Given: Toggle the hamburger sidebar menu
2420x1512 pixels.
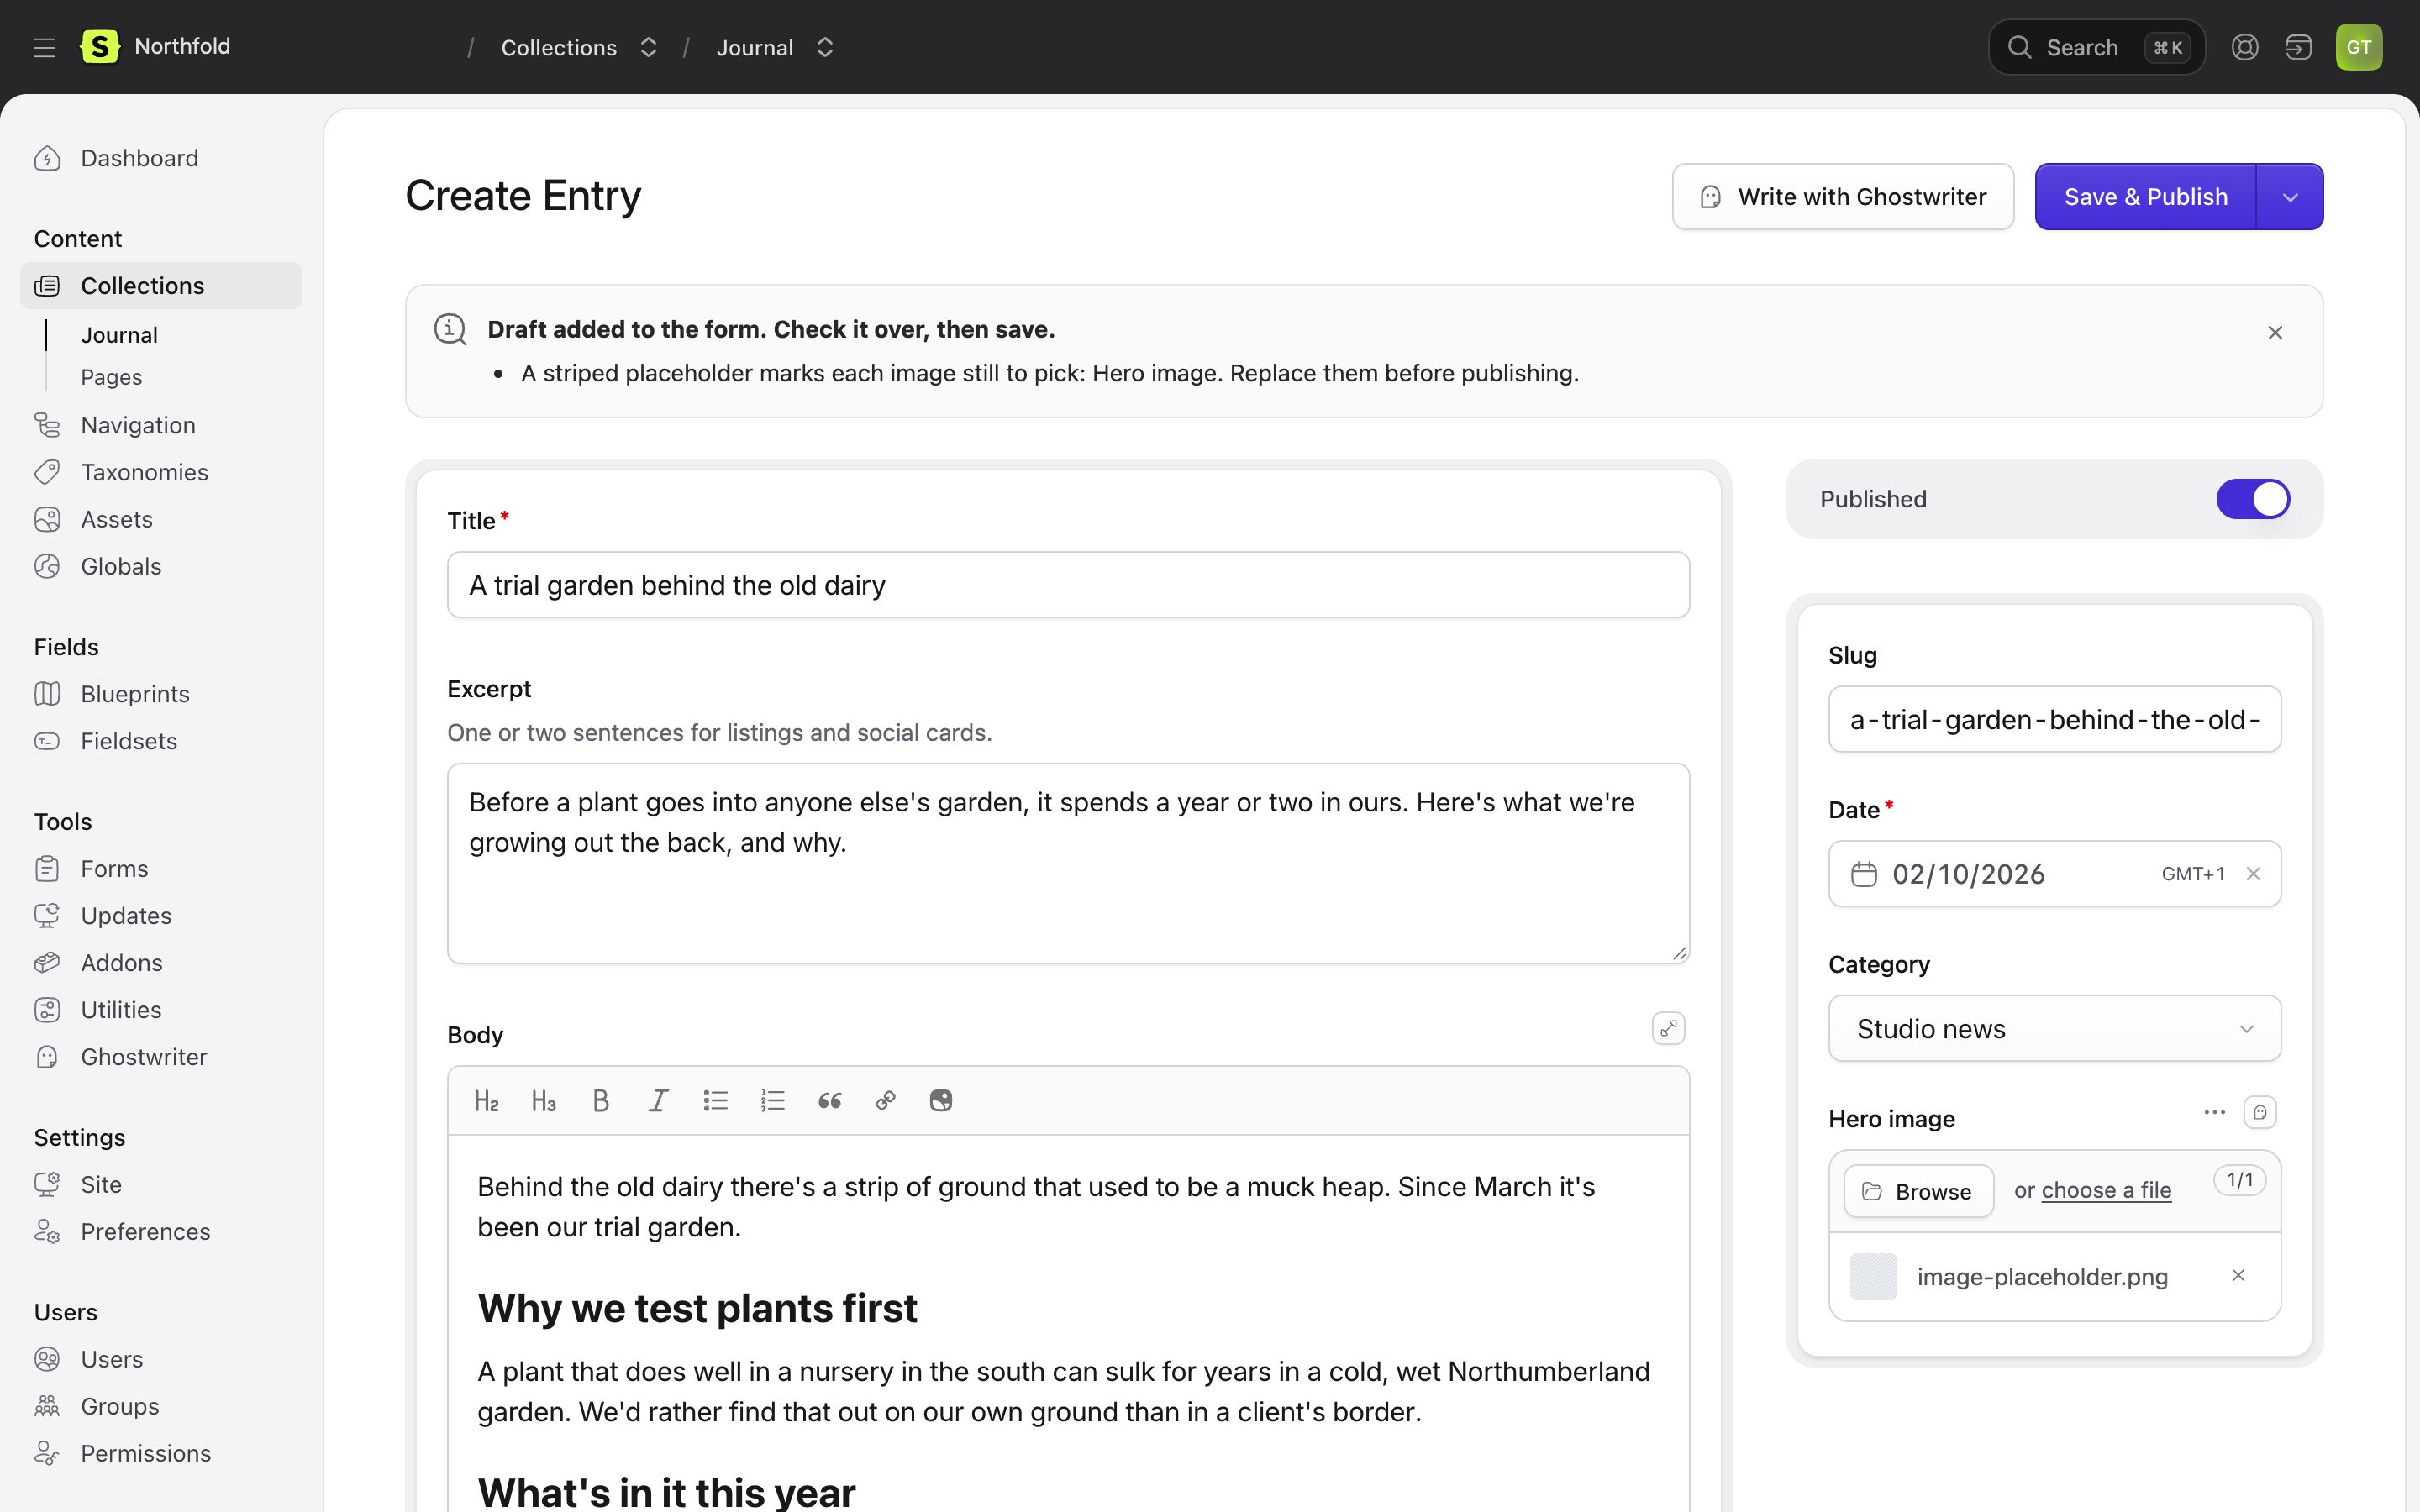Looking at the screenshot, I should pyautogui.click(x=44, y=47).
